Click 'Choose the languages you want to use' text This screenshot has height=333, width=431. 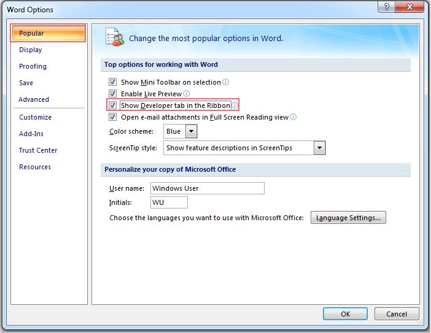tap(206, 218)
